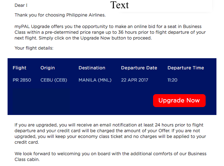Viewport: 224px width, 166px height.
Task: Click the 'Your flight details:' label
Action: pyautogui.click(x=34, y=48)
